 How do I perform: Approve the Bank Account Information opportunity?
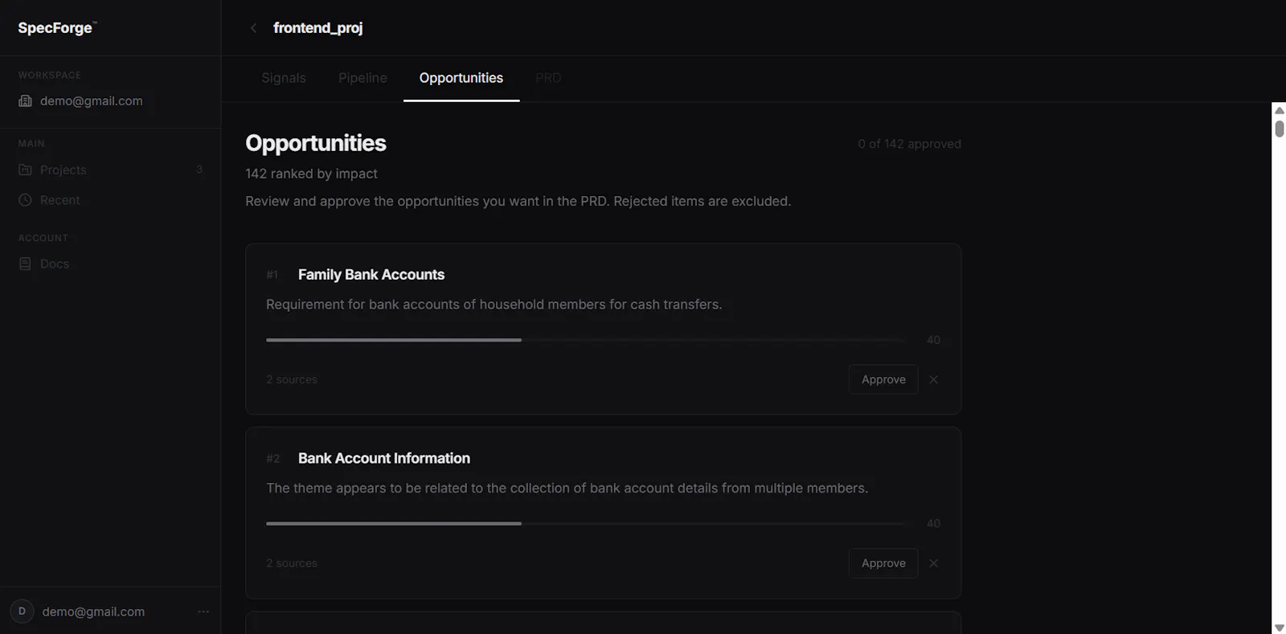(x=883, y=563)
